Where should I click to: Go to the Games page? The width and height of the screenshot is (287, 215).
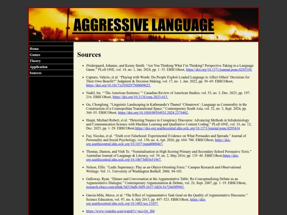tap(51, 55)
